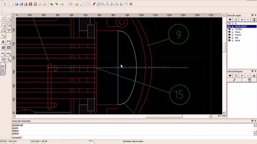Image resolution: width=257 pixels, height=144 pixels.
Task: Toggle visibility of COTAS layer
Action: pyautogui.click(x=229, y=29)
